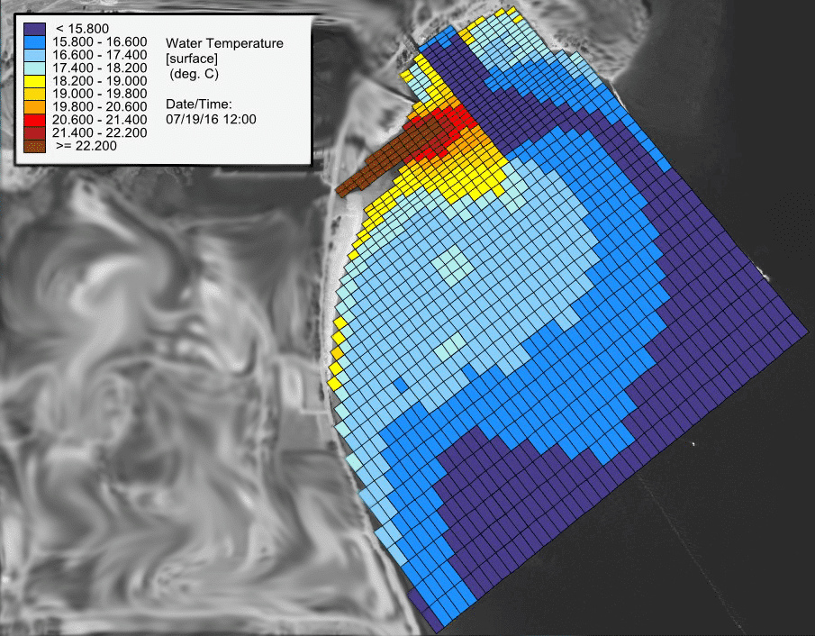Click the '18.200 - 19.000' legend range text
This screenshot has width=815, height=636.
click(x=99, y=81)
